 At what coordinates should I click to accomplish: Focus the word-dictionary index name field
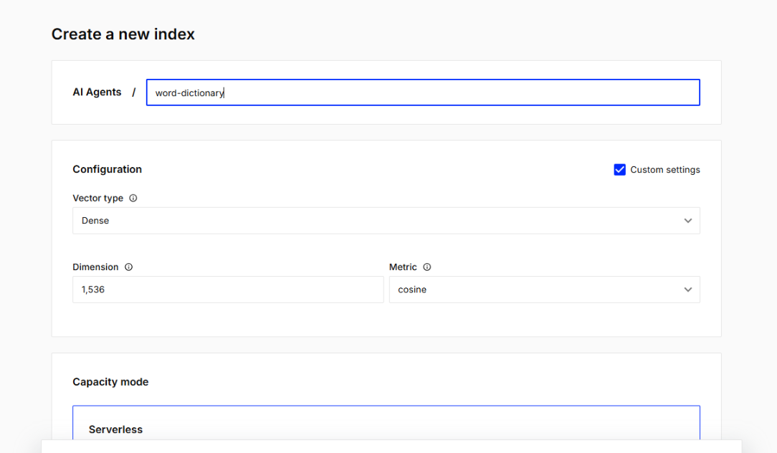click(x=423, y=92)
